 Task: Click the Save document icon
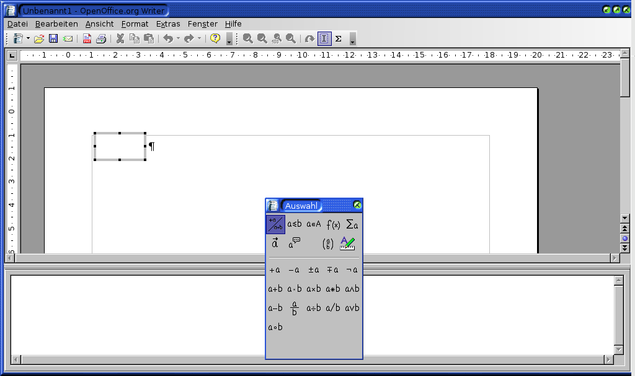pyautogui.click(x=53, y=39)
